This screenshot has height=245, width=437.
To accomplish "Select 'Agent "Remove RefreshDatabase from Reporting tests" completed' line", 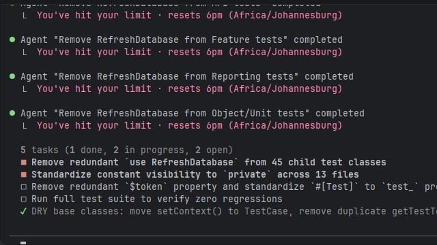I will (x=187, y=76).
